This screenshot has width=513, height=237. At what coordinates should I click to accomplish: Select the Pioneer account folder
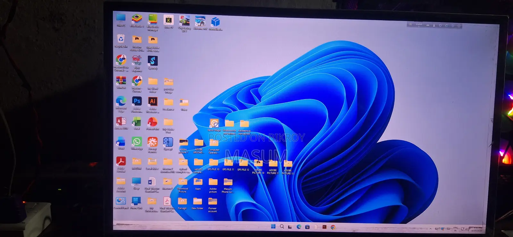point(213,205)
